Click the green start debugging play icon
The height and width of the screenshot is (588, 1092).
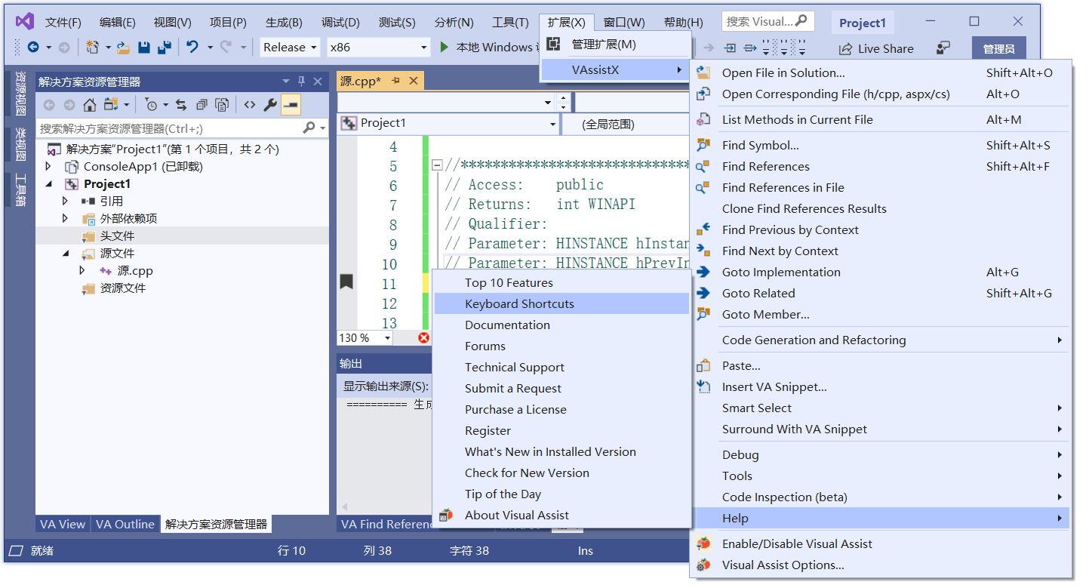click(445, 47)
